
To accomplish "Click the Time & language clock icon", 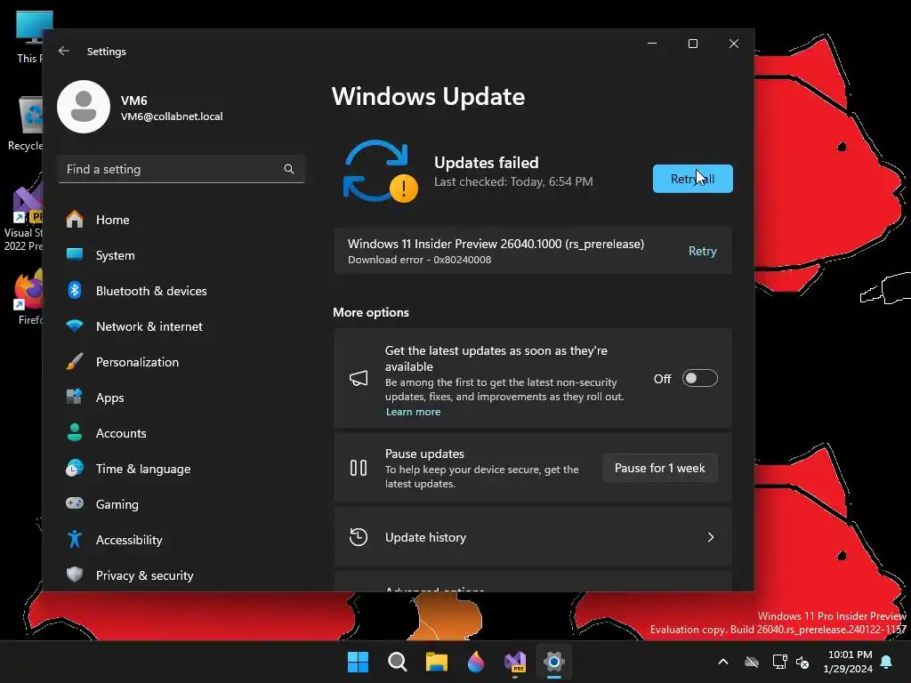I will click(x=75, y=468).
